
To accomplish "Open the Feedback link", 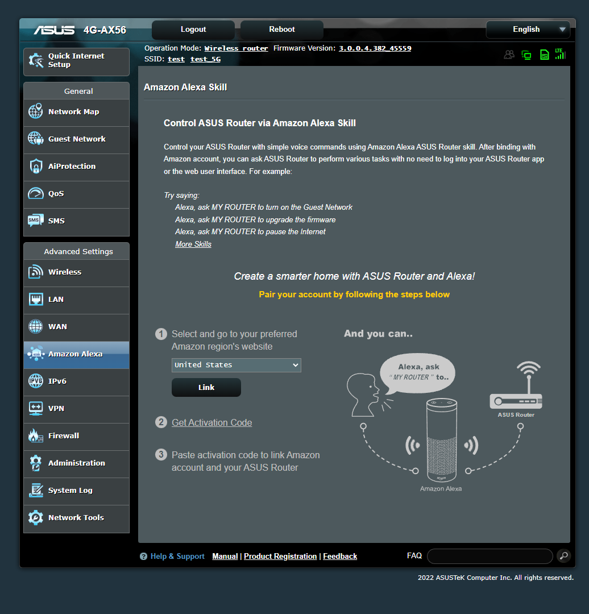I will point(340,556).
